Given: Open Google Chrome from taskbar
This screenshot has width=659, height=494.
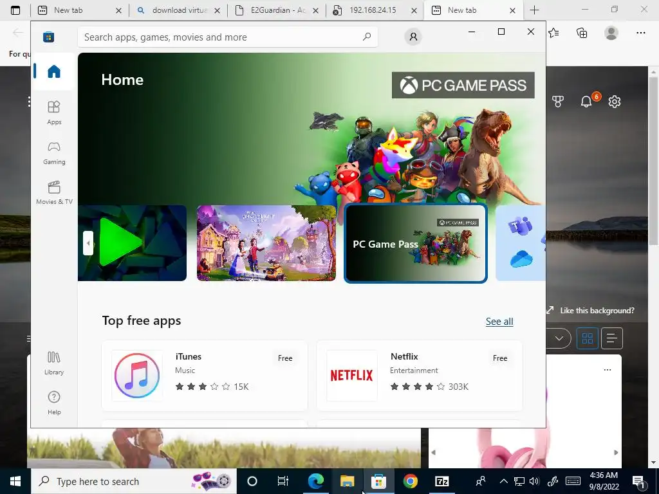Looking at the screenshot, I should pos(410,481).
